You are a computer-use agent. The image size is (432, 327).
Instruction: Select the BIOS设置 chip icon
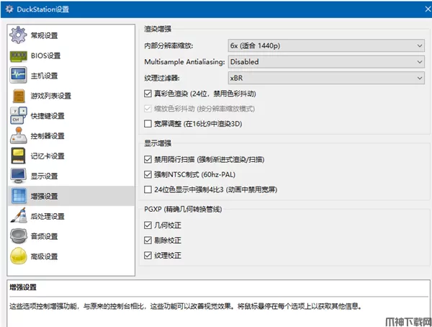[19, 55]
